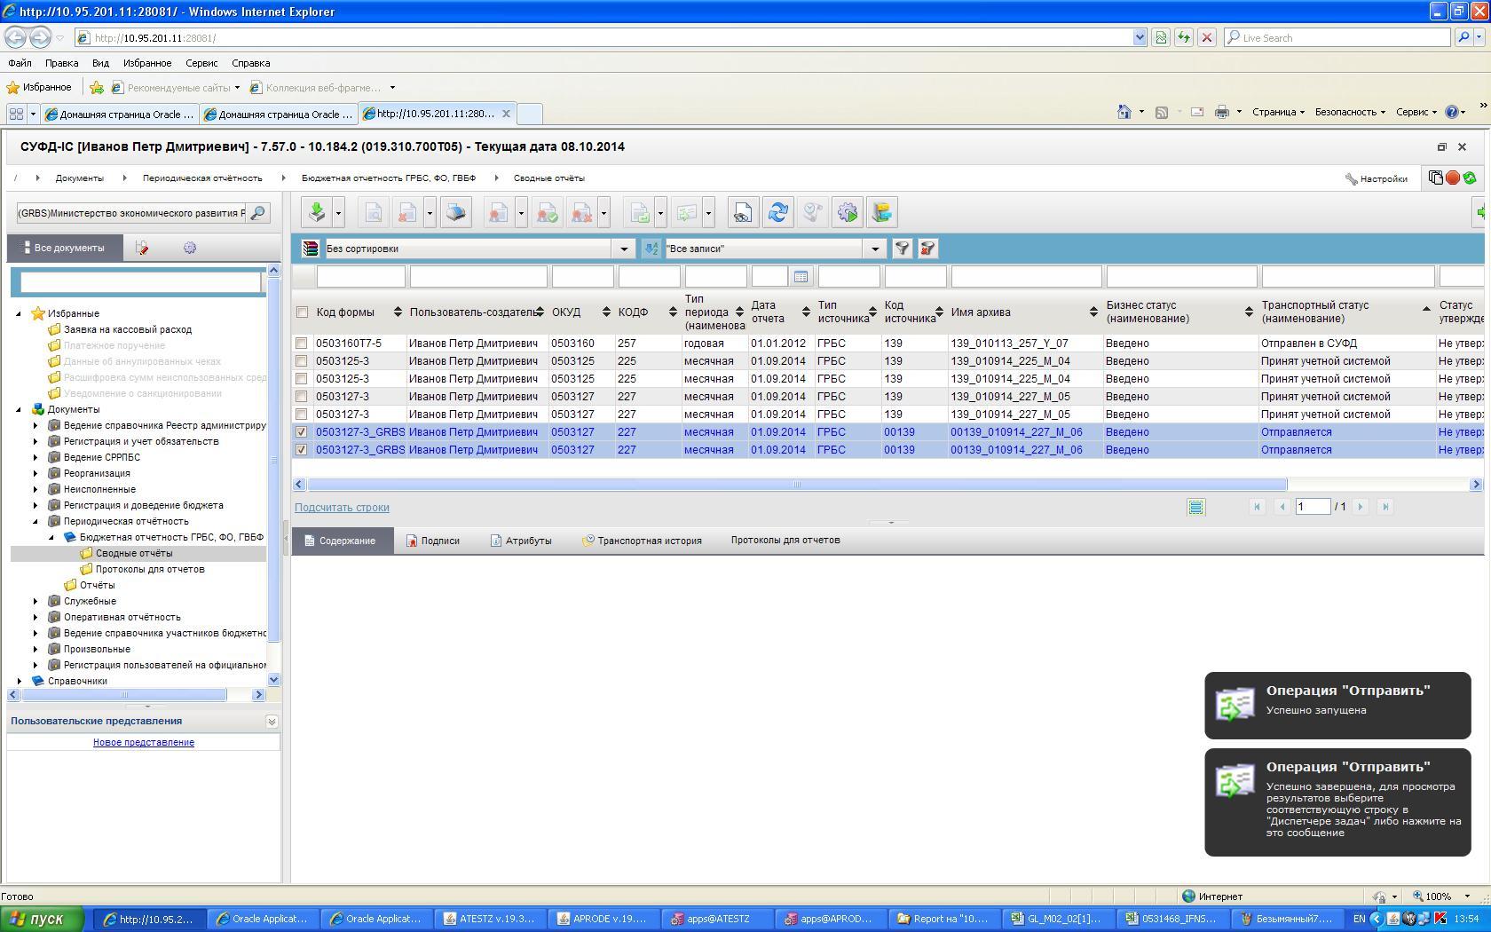Open the Избранное menu in Internet Explorer
This screenshot has width=1491, height=932.
(x=147, y=63)
